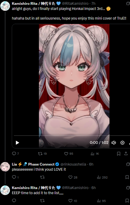Screen dimensions: 130x205
Task: Open Lia's profile avatar
Action: tap(5, 167)
